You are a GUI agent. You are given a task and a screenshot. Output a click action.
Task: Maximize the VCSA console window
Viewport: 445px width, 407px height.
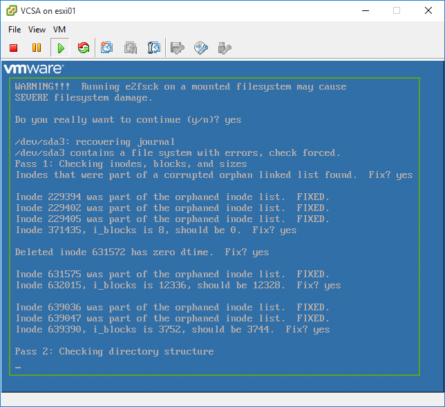click(396, 10)
